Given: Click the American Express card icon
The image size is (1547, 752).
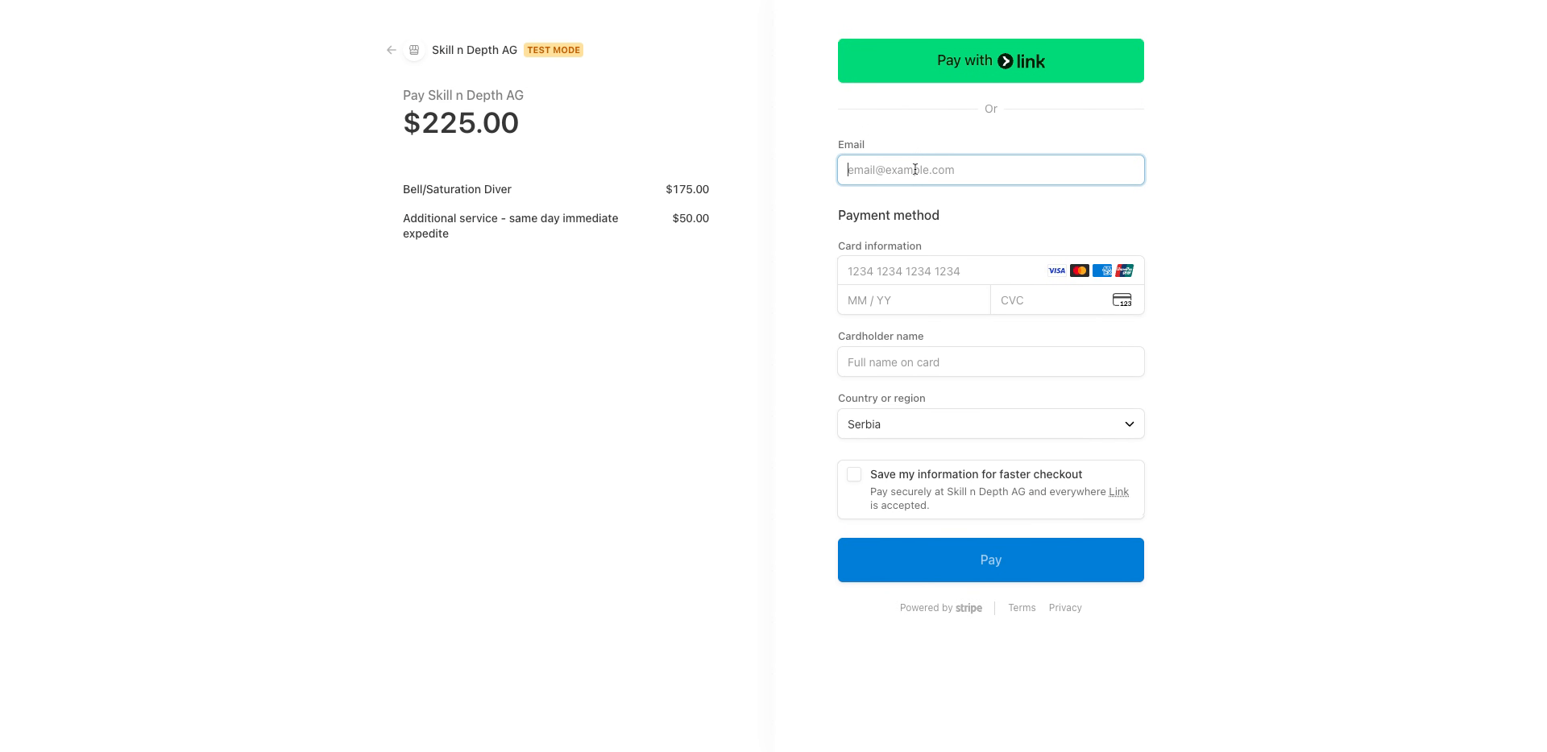Looking at the screenshot, I should click(1101, 271).
